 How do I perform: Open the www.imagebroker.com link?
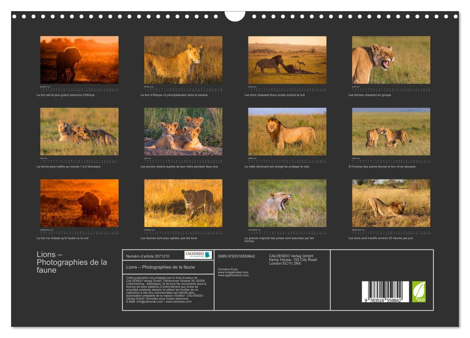pos(233,272)
